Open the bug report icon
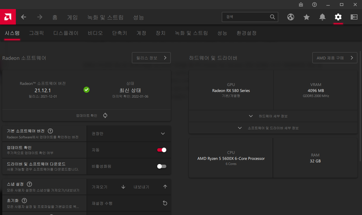This screenshot has height=215, width=362. click(301, 5)
